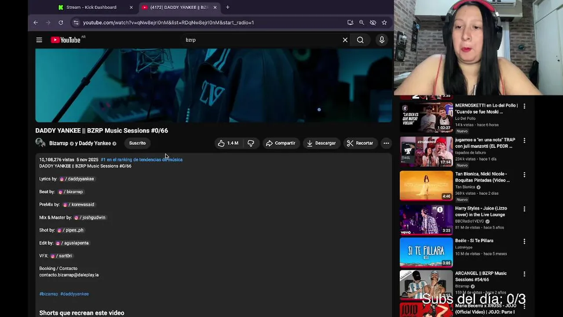Open options menu for jugamos a "en una nota" video
This screenshot has width=563, height=317.
[x=524, y=140]
